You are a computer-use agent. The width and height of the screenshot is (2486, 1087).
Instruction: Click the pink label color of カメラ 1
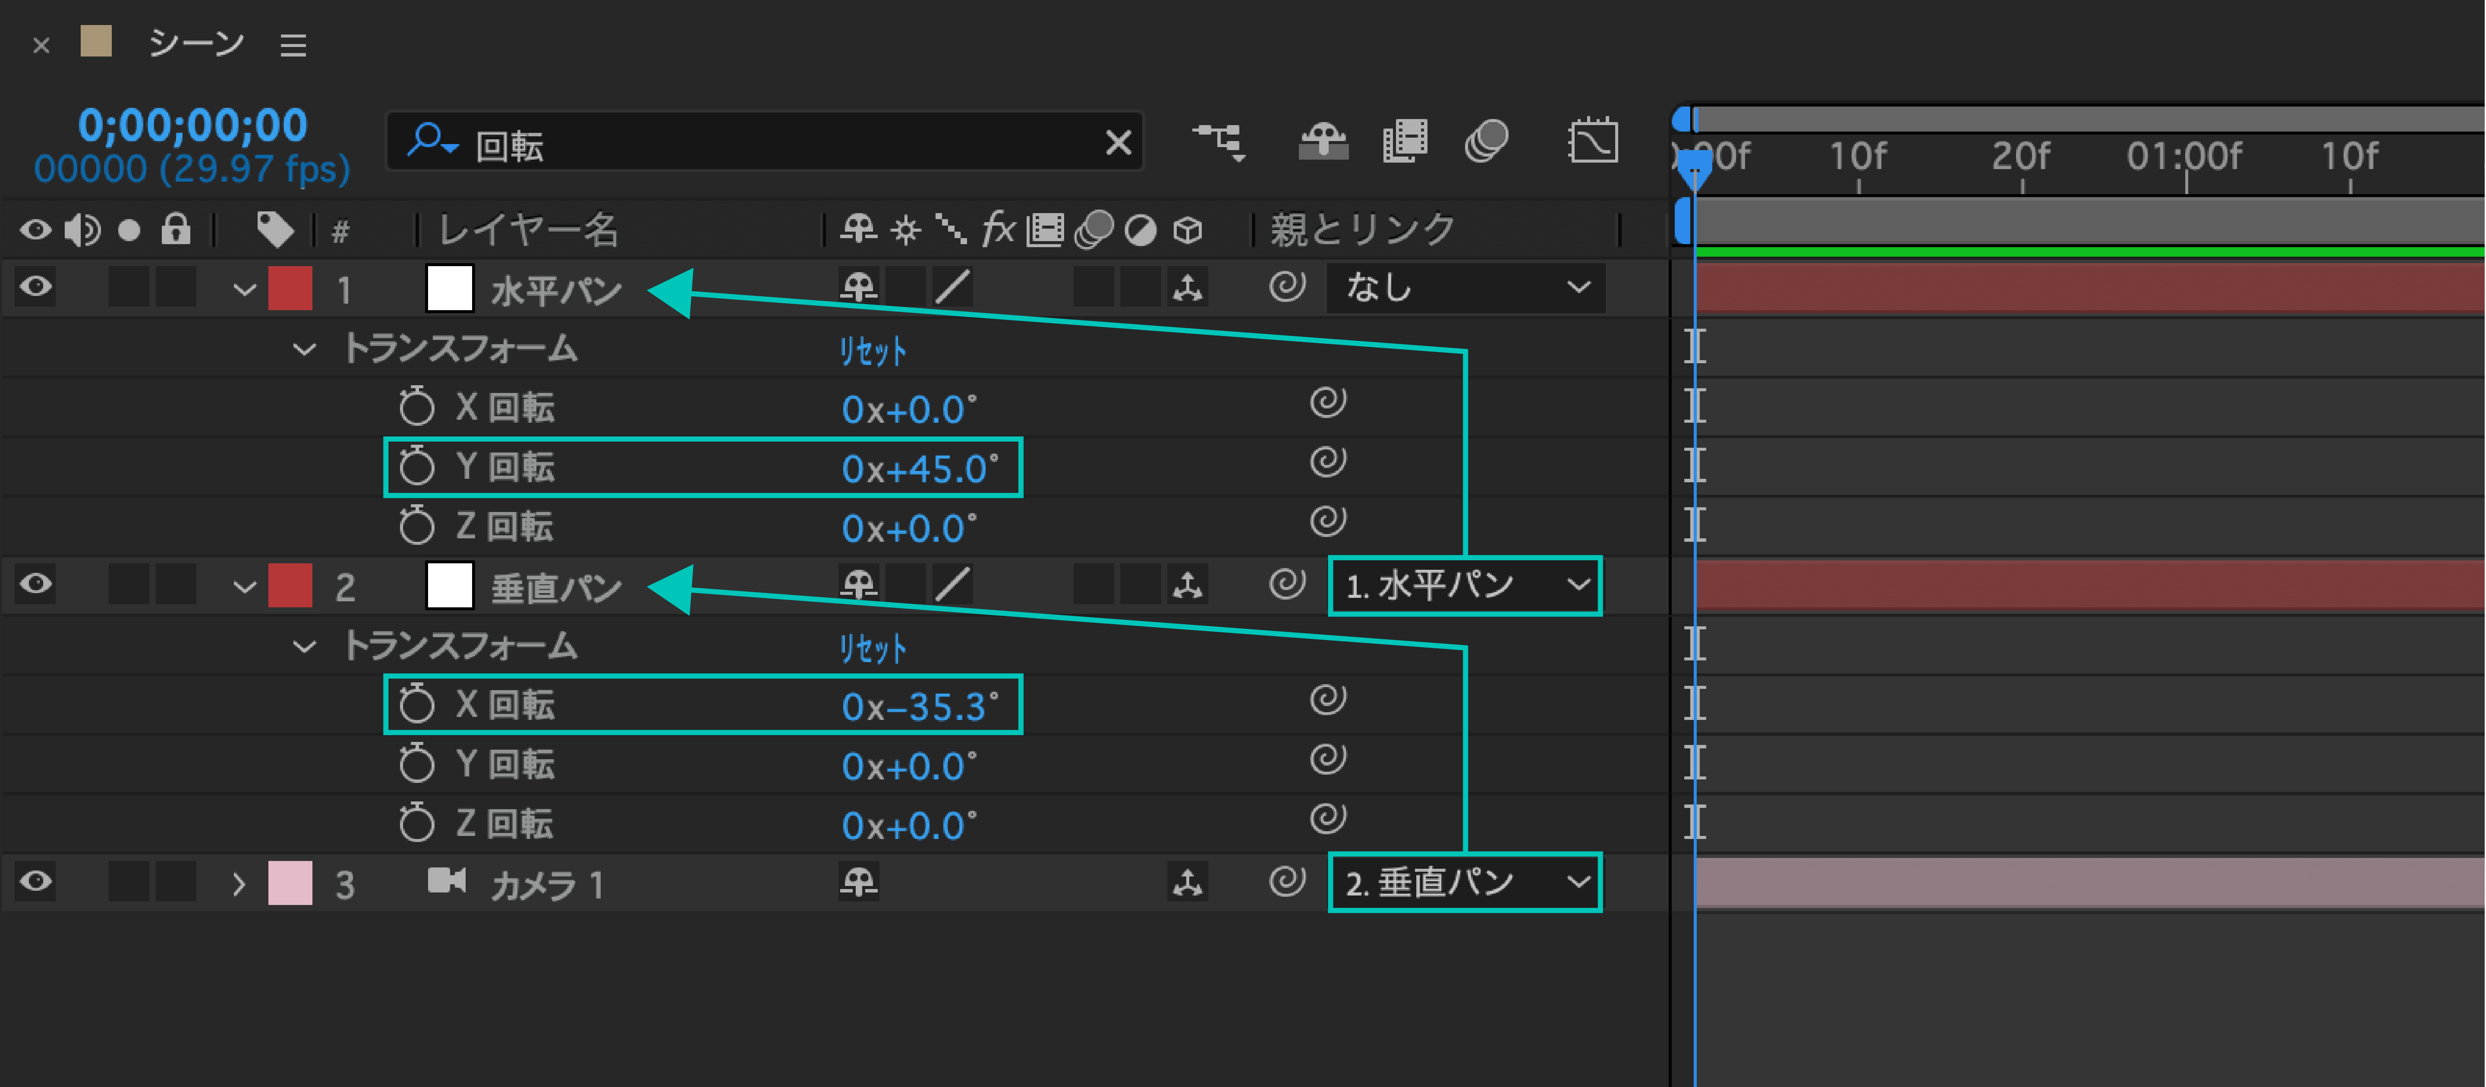point(290,883)
